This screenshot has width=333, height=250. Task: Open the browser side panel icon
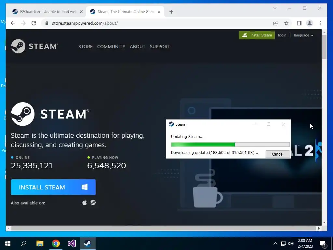click(x=299, y=23)
